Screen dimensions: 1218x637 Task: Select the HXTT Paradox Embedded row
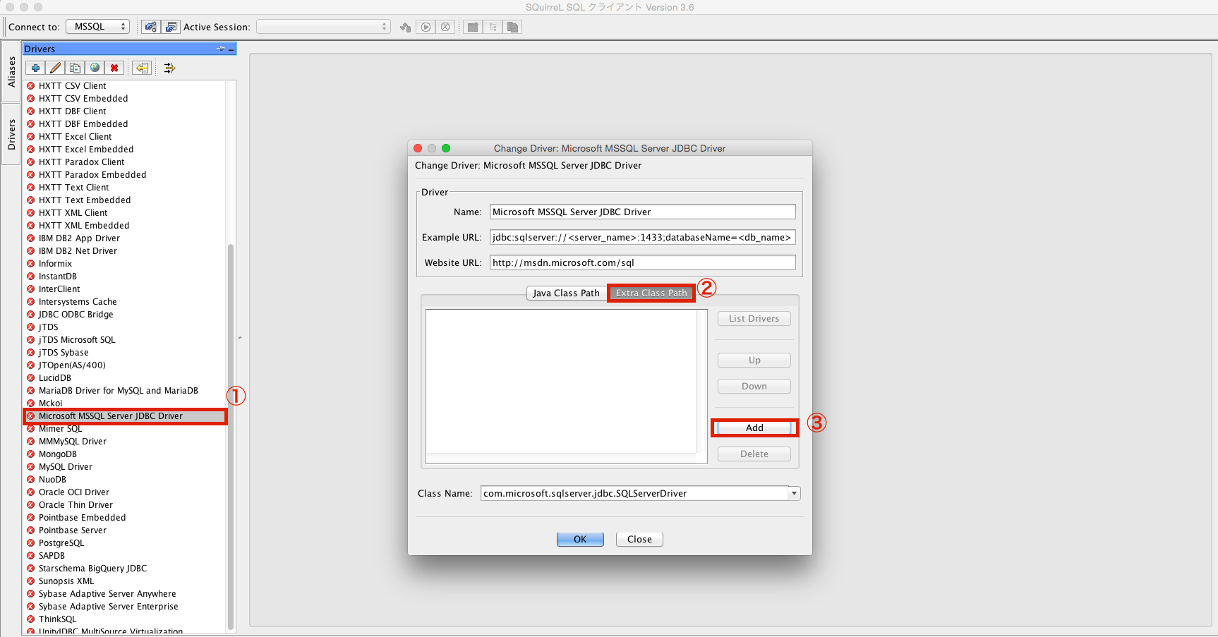[x=126, y=174]
